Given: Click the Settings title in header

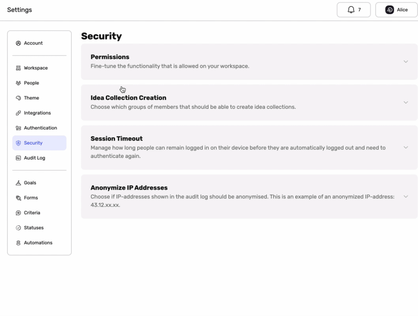Looking at the screenshot, I should 20,10.
